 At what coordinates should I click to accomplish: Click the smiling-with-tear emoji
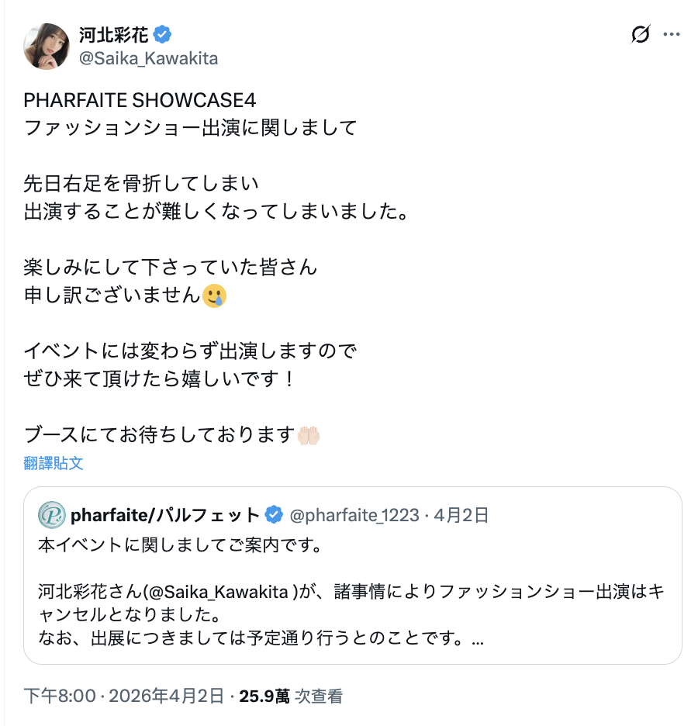(214, 296)
